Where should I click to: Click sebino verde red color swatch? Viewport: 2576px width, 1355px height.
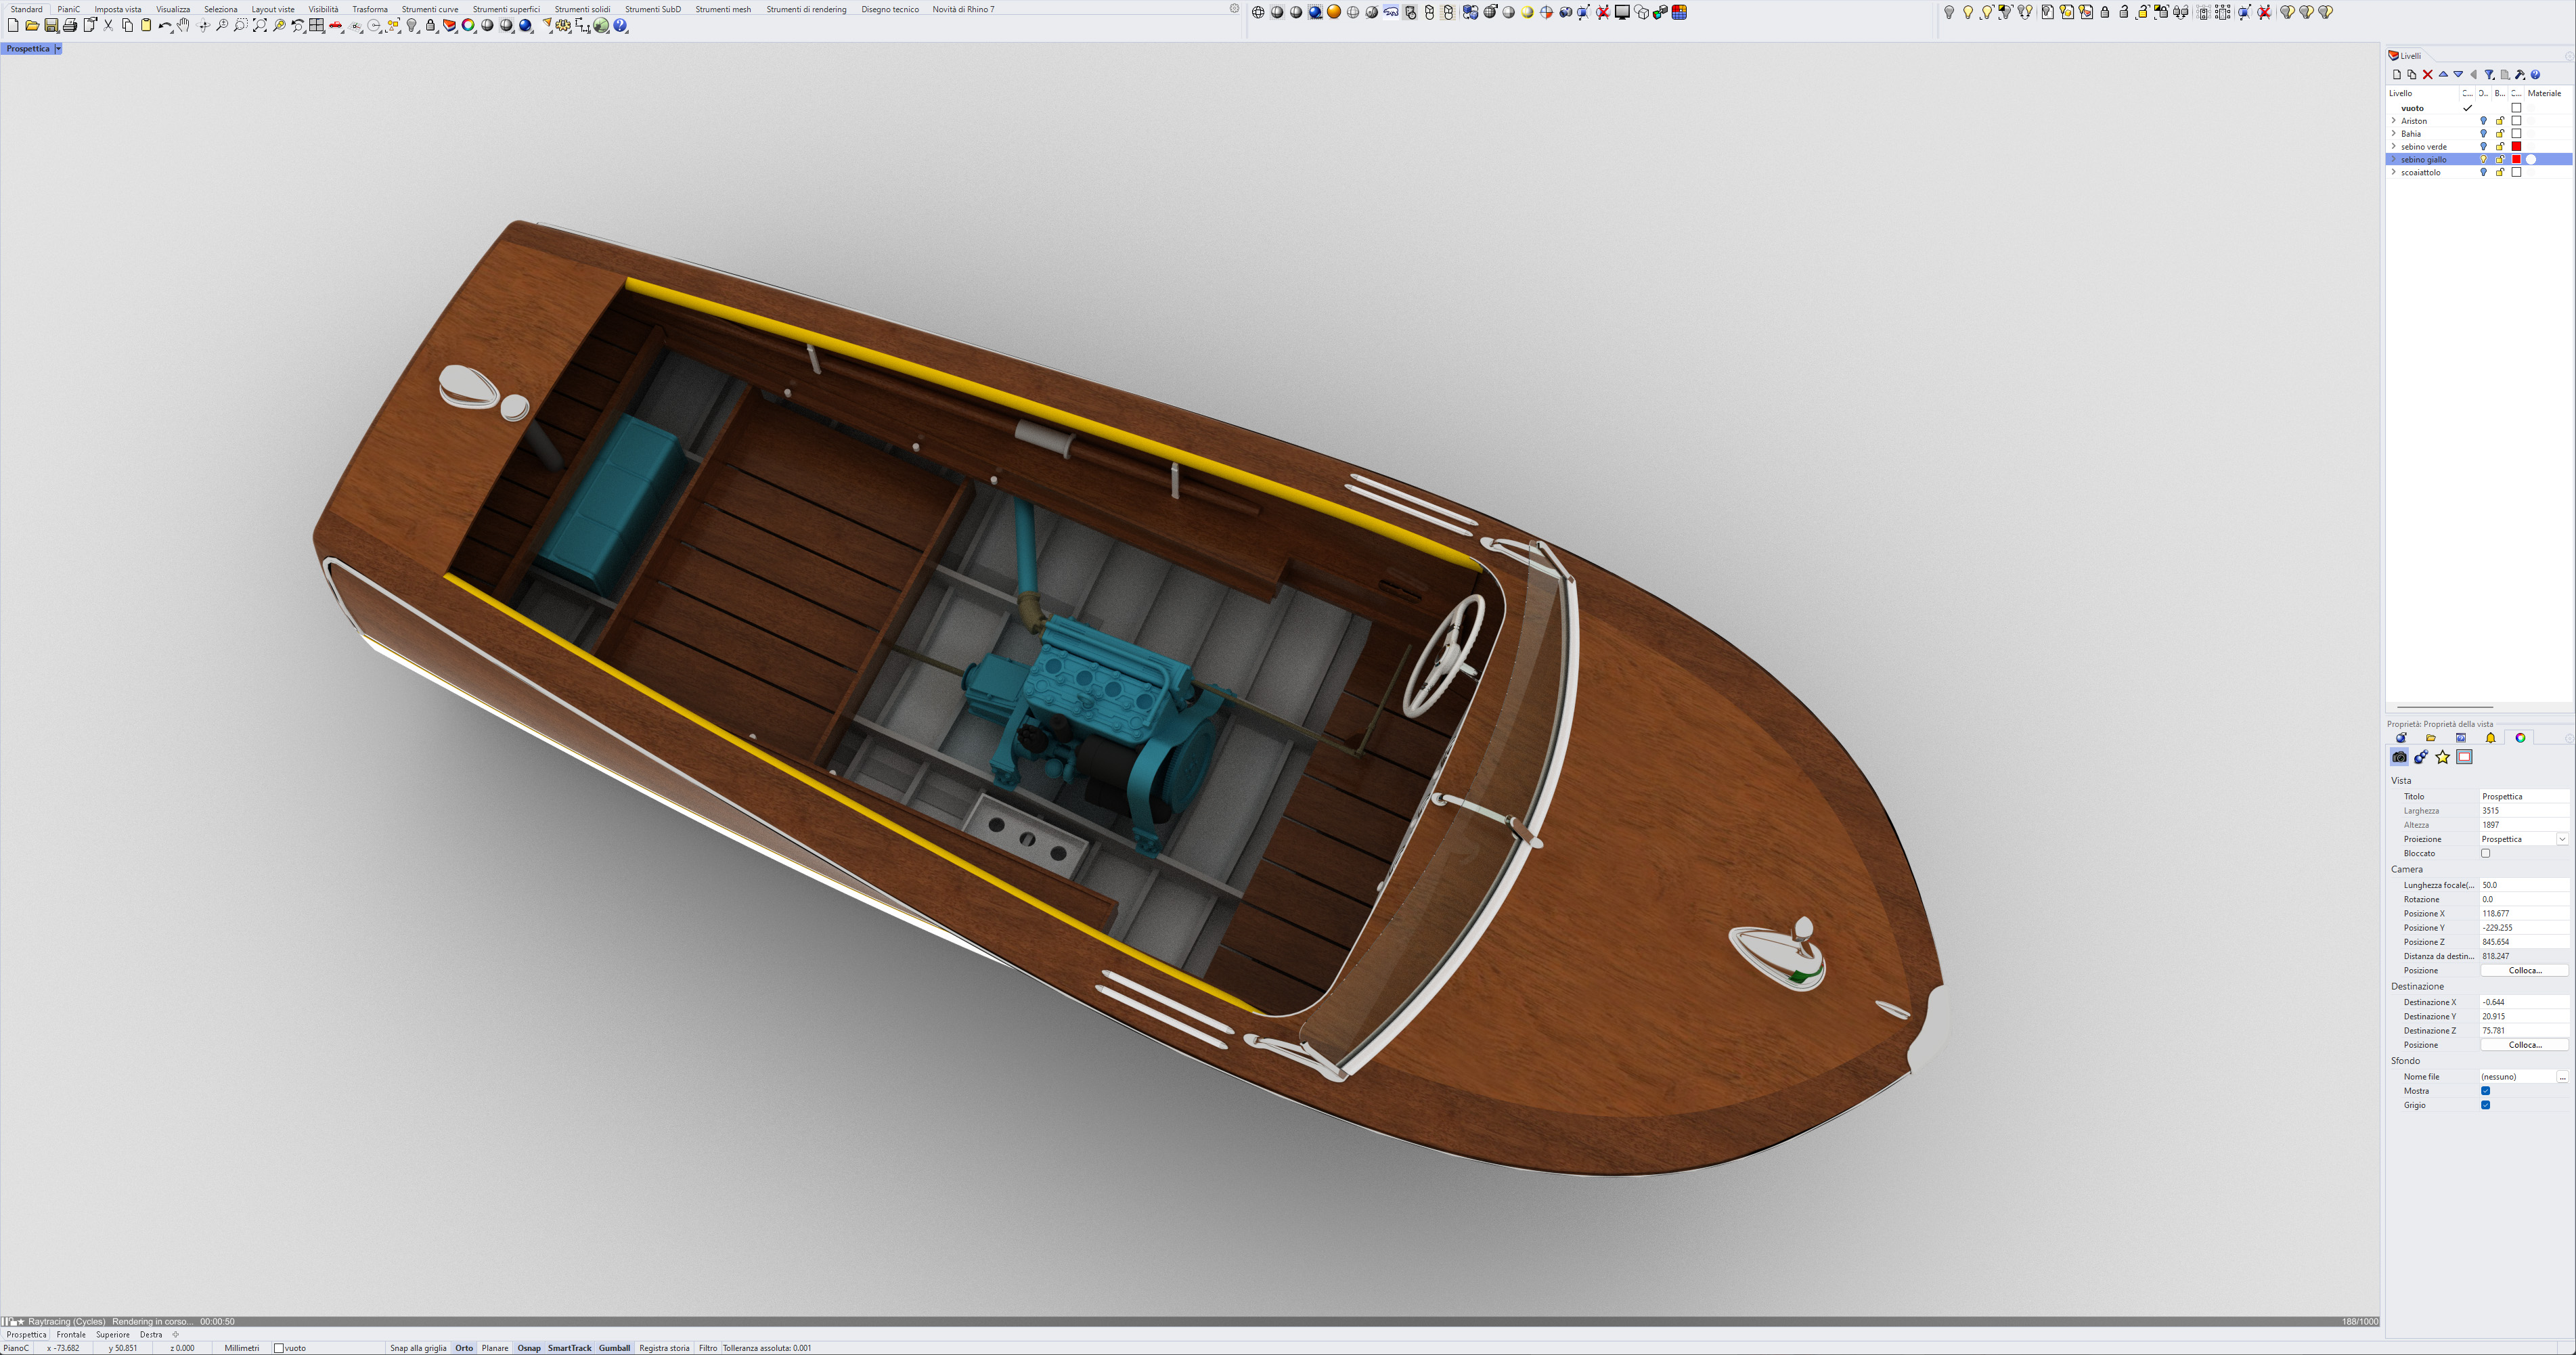(2517, 147)
